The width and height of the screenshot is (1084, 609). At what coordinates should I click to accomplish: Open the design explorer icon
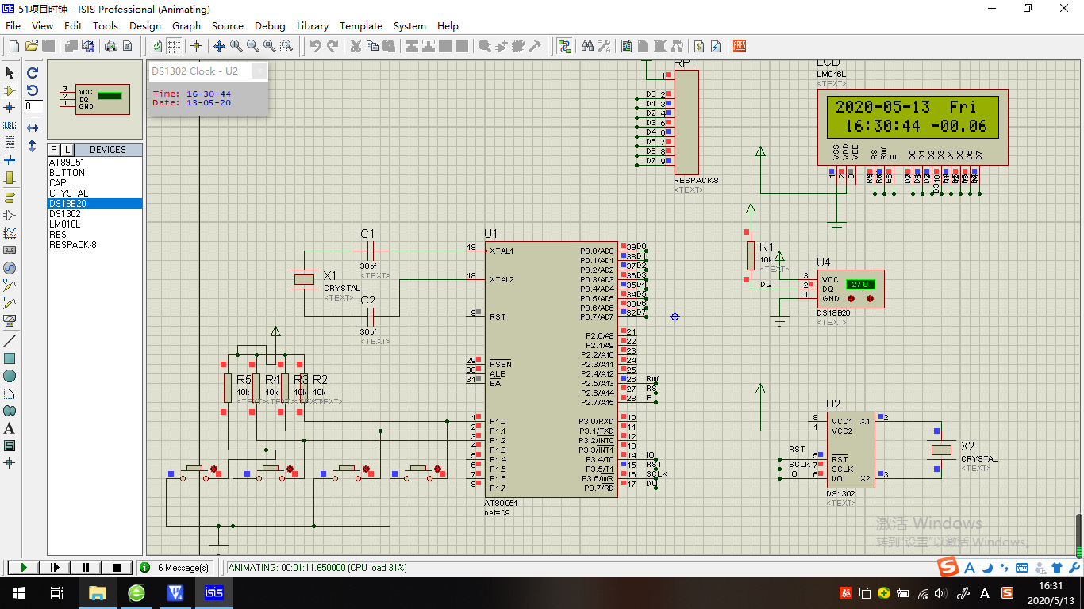coord(627,46)
